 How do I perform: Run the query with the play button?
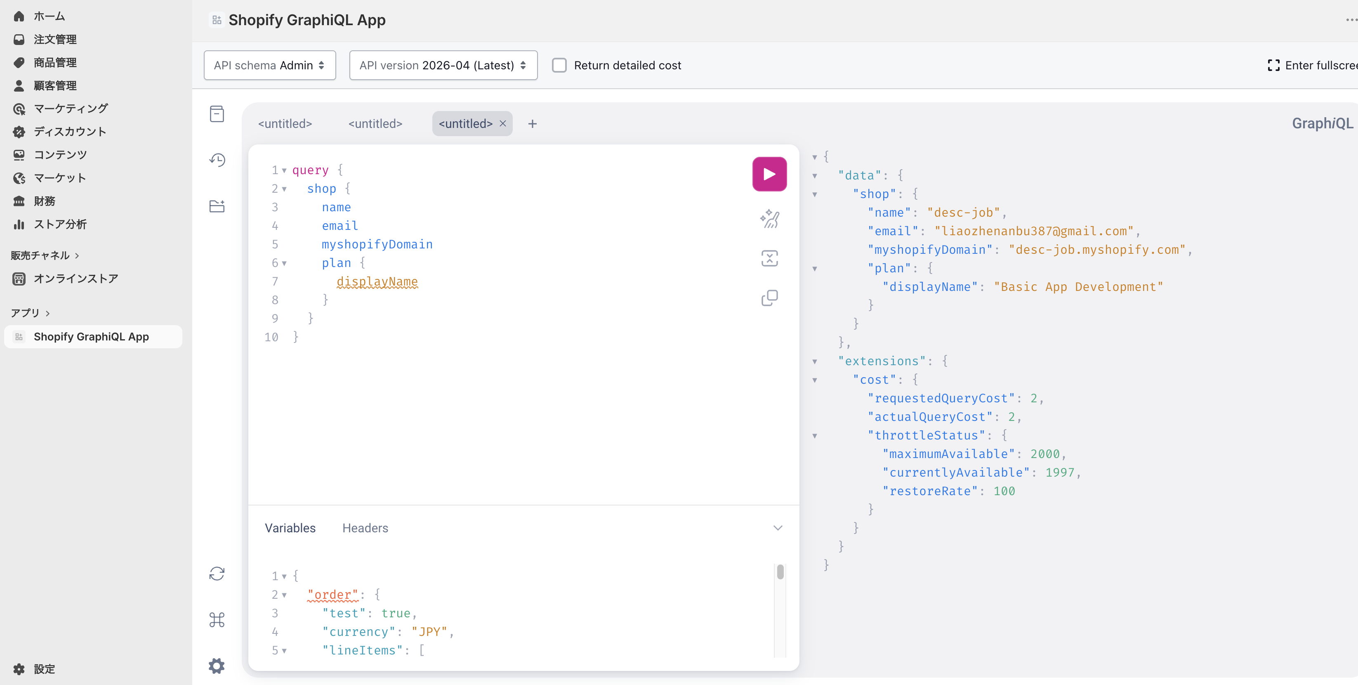769,174
